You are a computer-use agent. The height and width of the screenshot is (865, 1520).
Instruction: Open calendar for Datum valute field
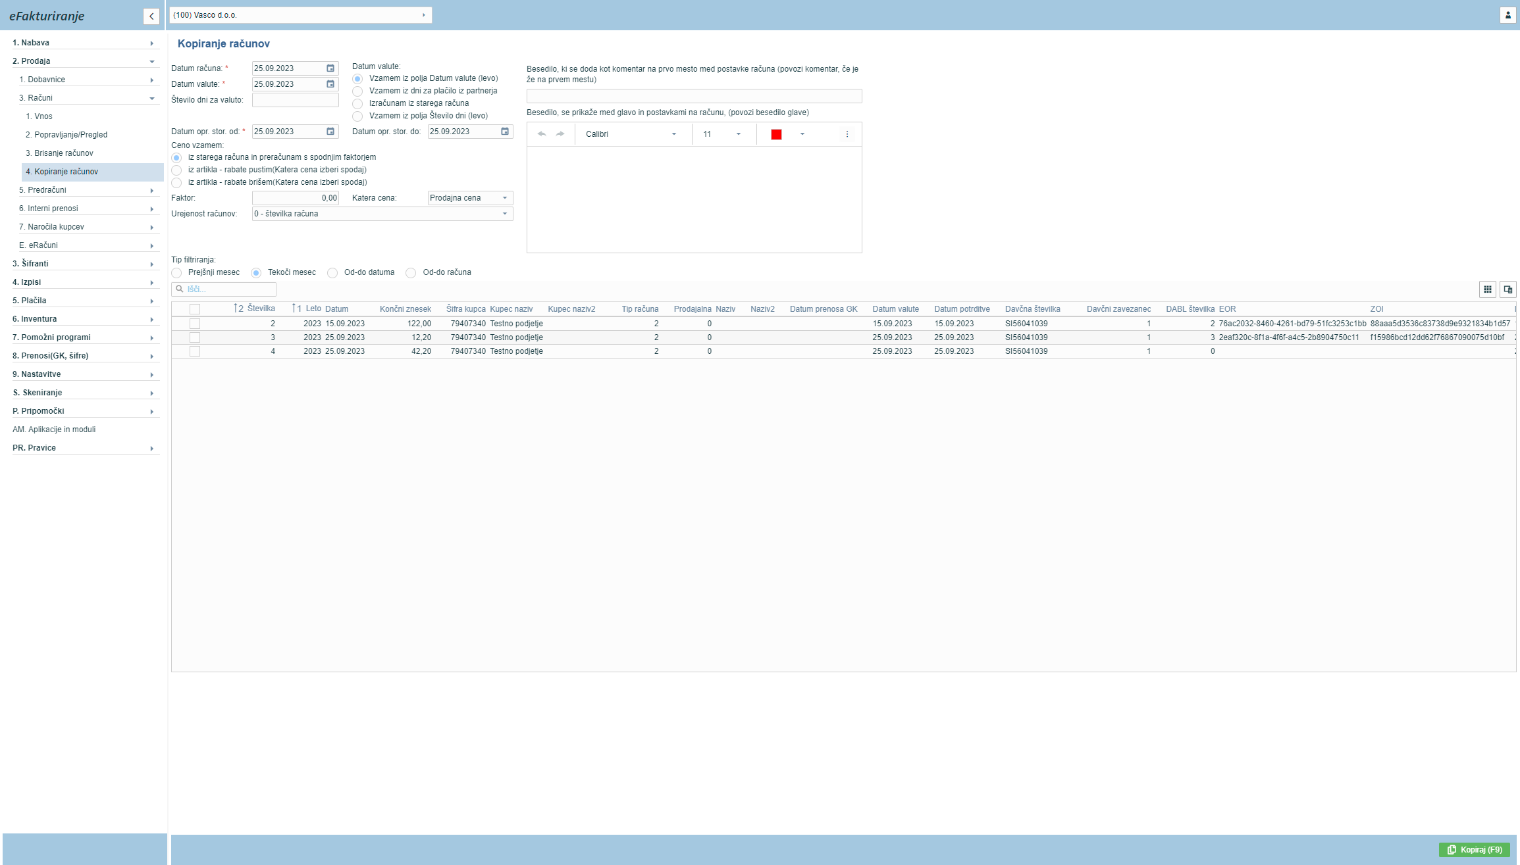point(330,84)
